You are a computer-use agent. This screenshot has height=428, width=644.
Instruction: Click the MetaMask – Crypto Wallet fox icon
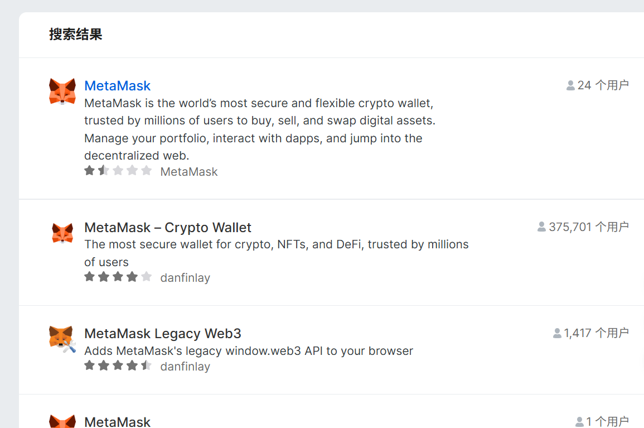[62, 233]
